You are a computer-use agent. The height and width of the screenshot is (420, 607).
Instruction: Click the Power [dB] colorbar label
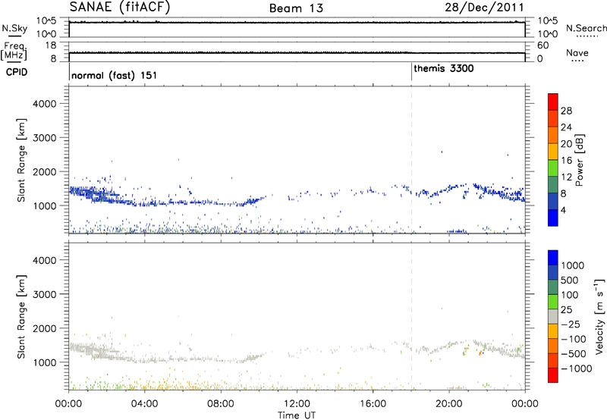tap(579, 160)
